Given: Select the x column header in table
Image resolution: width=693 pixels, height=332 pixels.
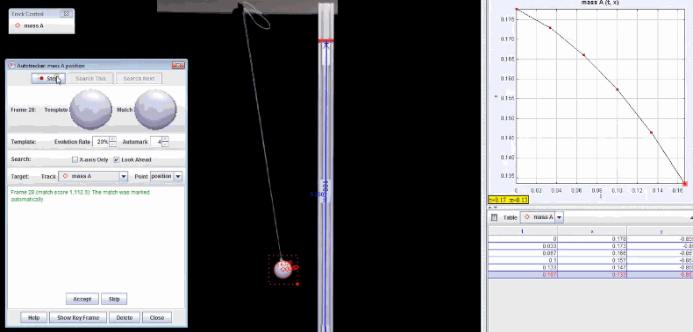Looking at the screenshot, I should pos(592,231).
